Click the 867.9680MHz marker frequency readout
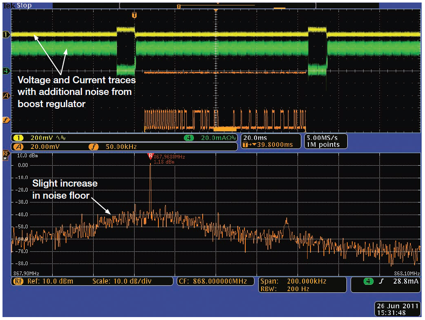The image size is (425, 320). click(x=169, y=157)
